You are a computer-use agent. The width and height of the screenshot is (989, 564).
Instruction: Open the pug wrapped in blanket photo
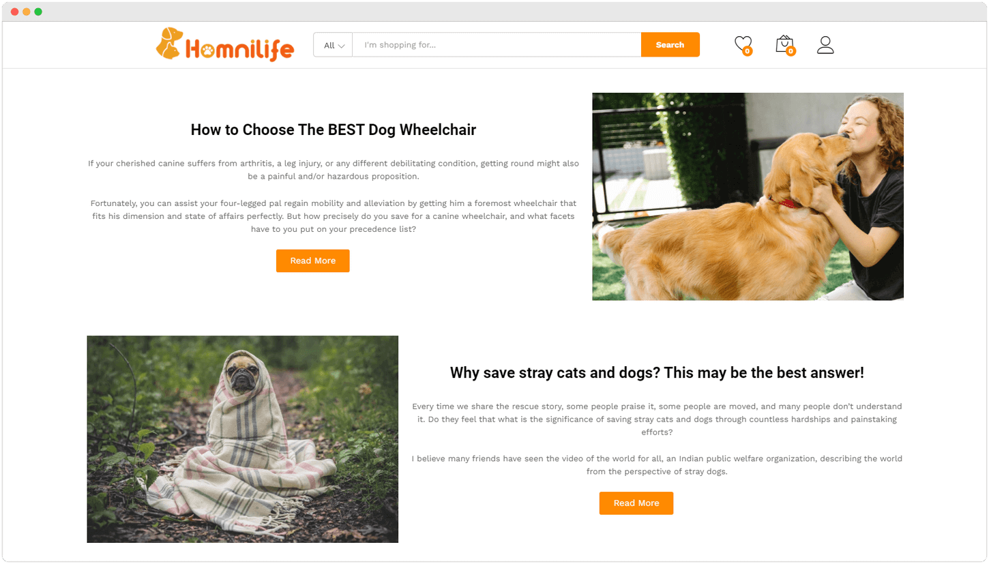pos(243,439)
